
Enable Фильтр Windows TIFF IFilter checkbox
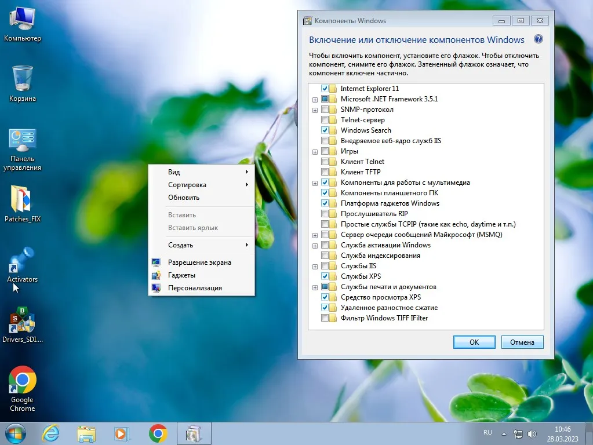[x=325, y=318]
